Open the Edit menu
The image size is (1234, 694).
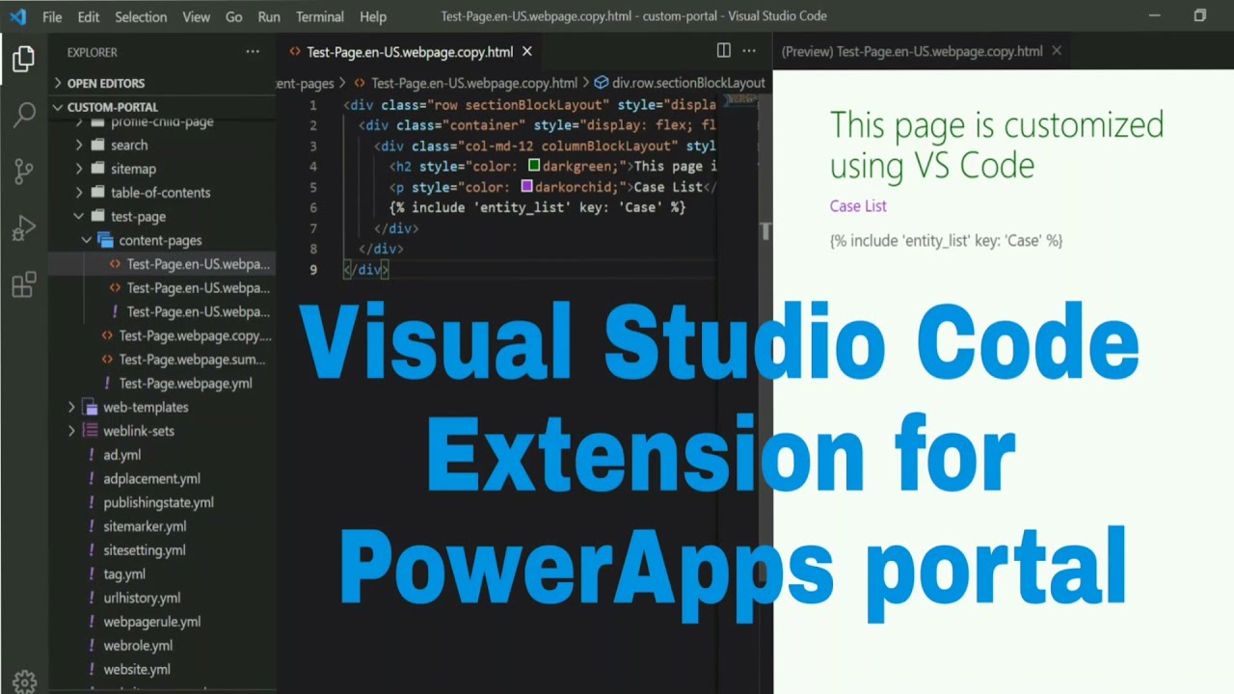pos(89,16)
